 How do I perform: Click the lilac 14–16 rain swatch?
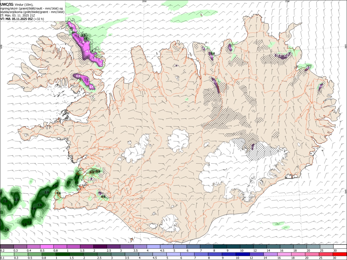point(271,254)
